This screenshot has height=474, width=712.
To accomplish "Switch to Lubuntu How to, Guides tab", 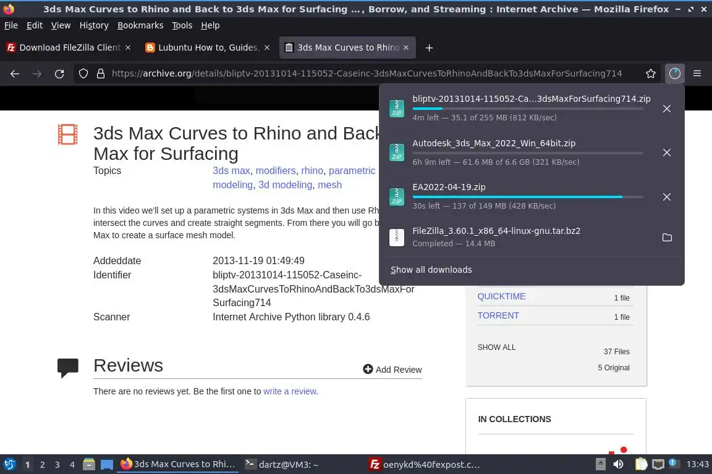I will (207, 48).
